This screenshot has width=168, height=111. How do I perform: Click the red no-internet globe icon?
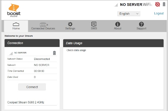[157, 4]
